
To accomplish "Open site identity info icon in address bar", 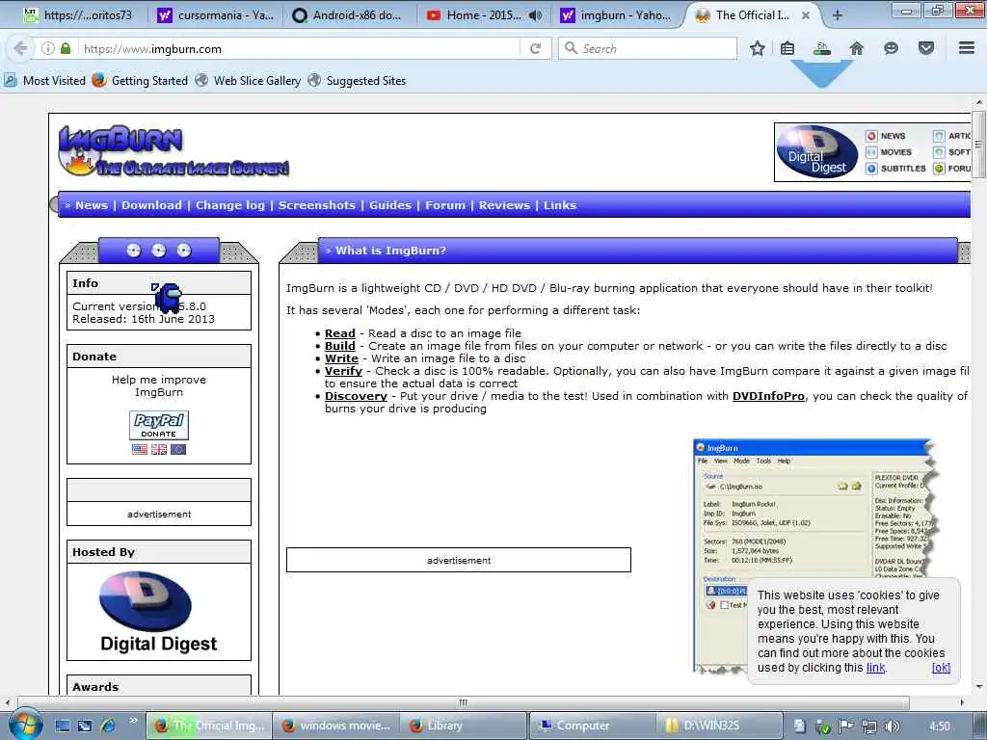I will click(48, 48).
